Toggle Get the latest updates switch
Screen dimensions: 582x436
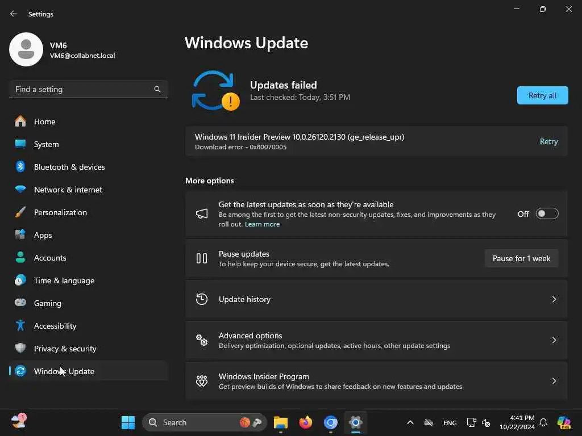pos(547,213)
